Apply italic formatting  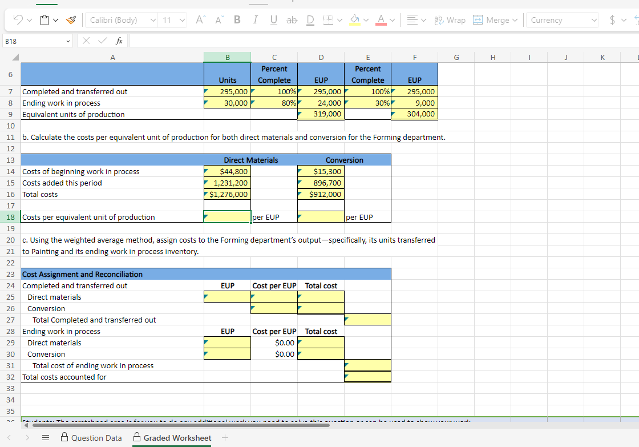coord(255,19)
